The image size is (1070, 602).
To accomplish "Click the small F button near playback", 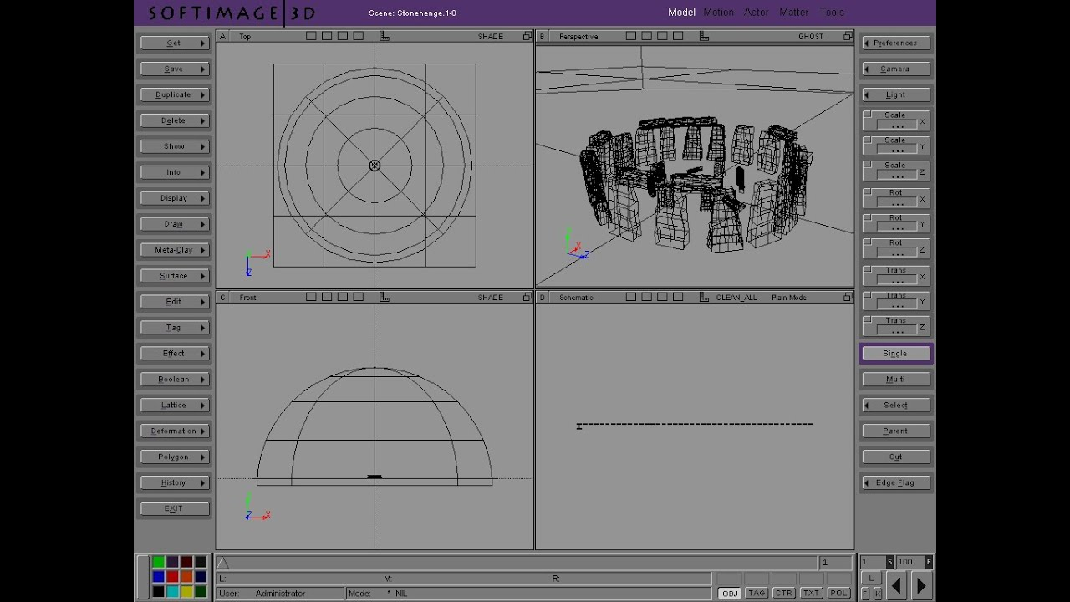I will tap(865, 594).
